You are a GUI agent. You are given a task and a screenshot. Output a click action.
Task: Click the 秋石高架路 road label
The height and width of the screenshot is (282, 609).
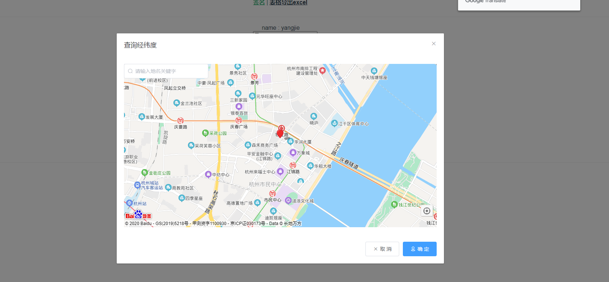212,202
